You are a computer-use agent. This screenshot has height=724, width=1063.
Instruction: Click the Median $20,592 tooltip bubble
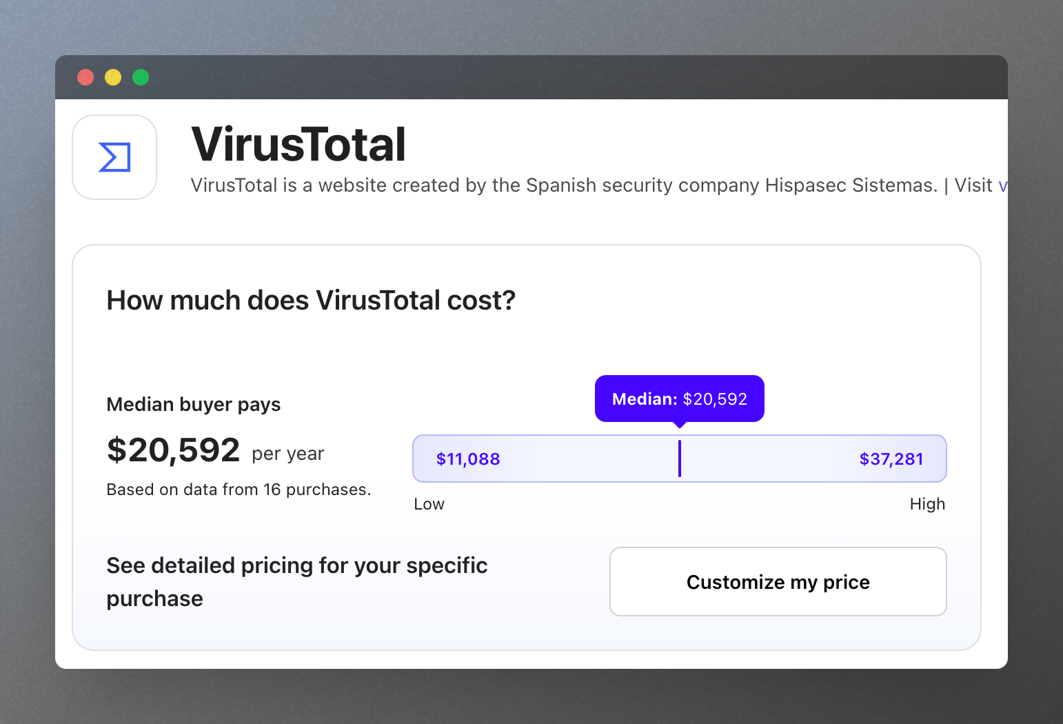pyautogui.click(x=679, y=399)
